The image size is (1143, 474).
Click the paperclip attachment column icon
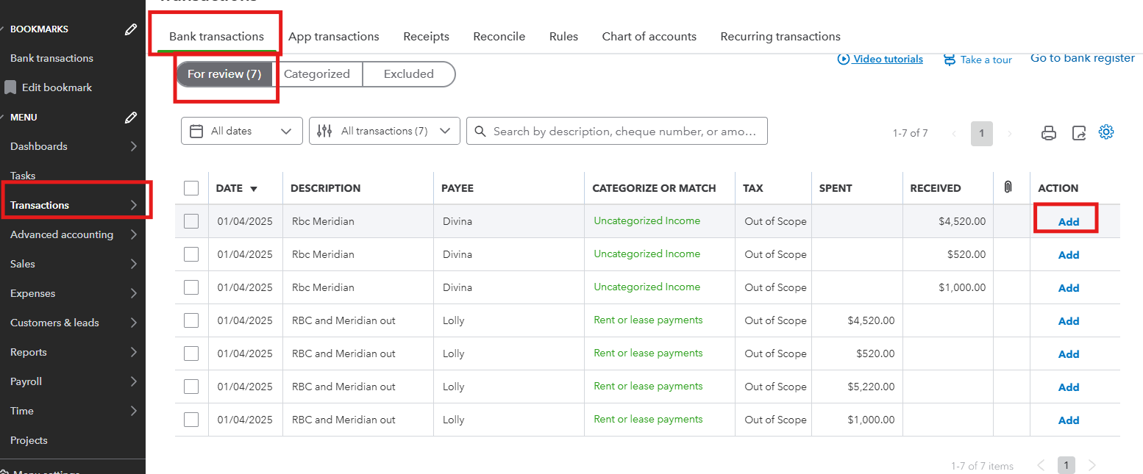tap(1008, 188)
